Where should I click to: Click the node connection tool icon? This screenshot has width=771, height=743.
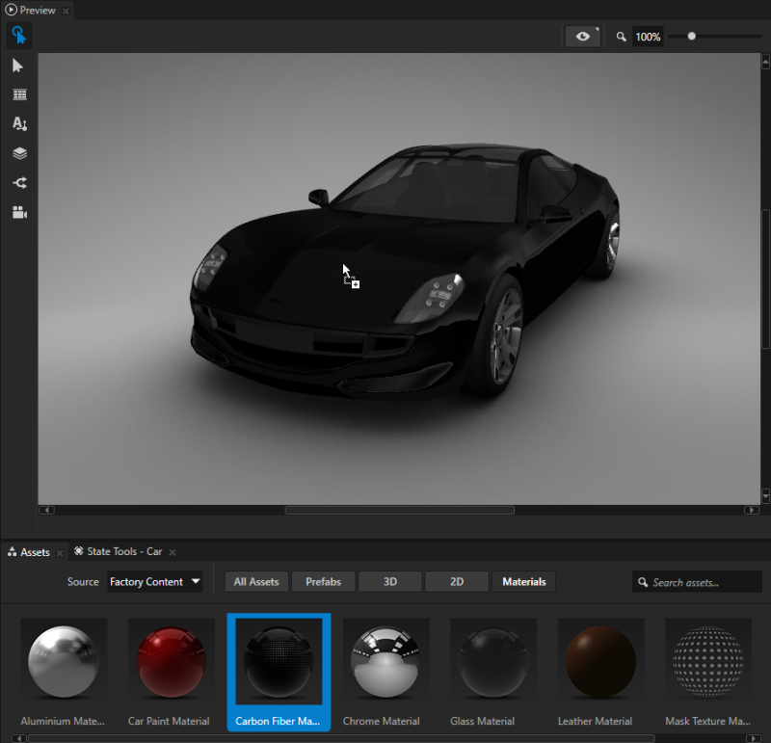pyautogui.click(x=19, y=182)
